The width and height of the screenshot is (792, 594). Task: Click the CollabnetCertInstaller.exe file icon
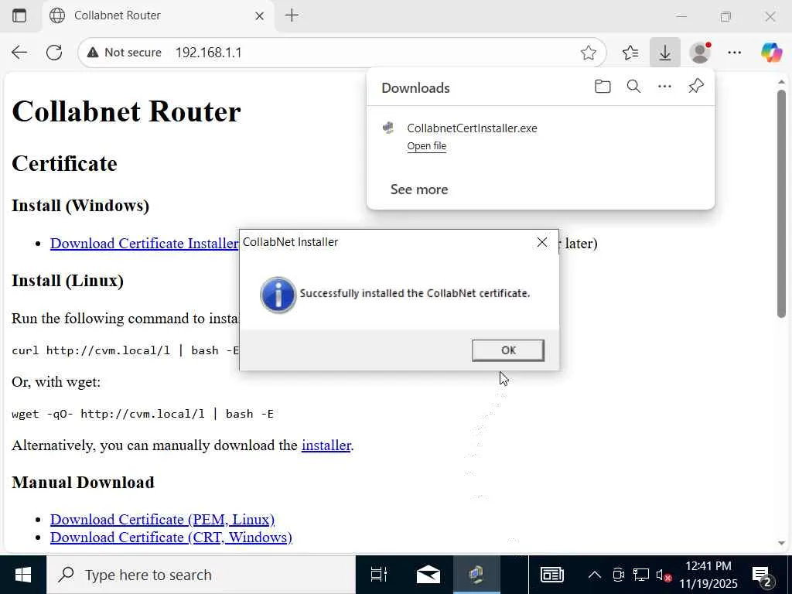pos(388,128)
